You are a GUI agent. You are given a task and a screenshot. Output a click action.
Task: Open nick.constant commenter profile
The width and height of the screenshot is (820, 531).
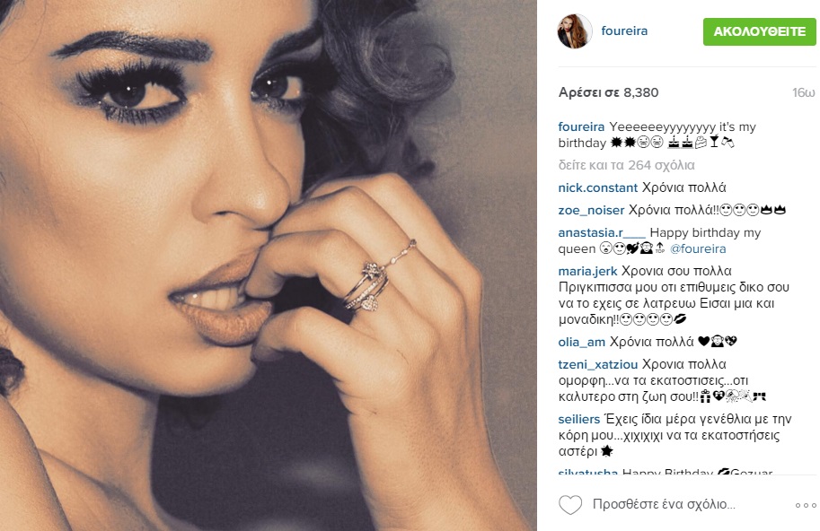click(x=598, y=187)
